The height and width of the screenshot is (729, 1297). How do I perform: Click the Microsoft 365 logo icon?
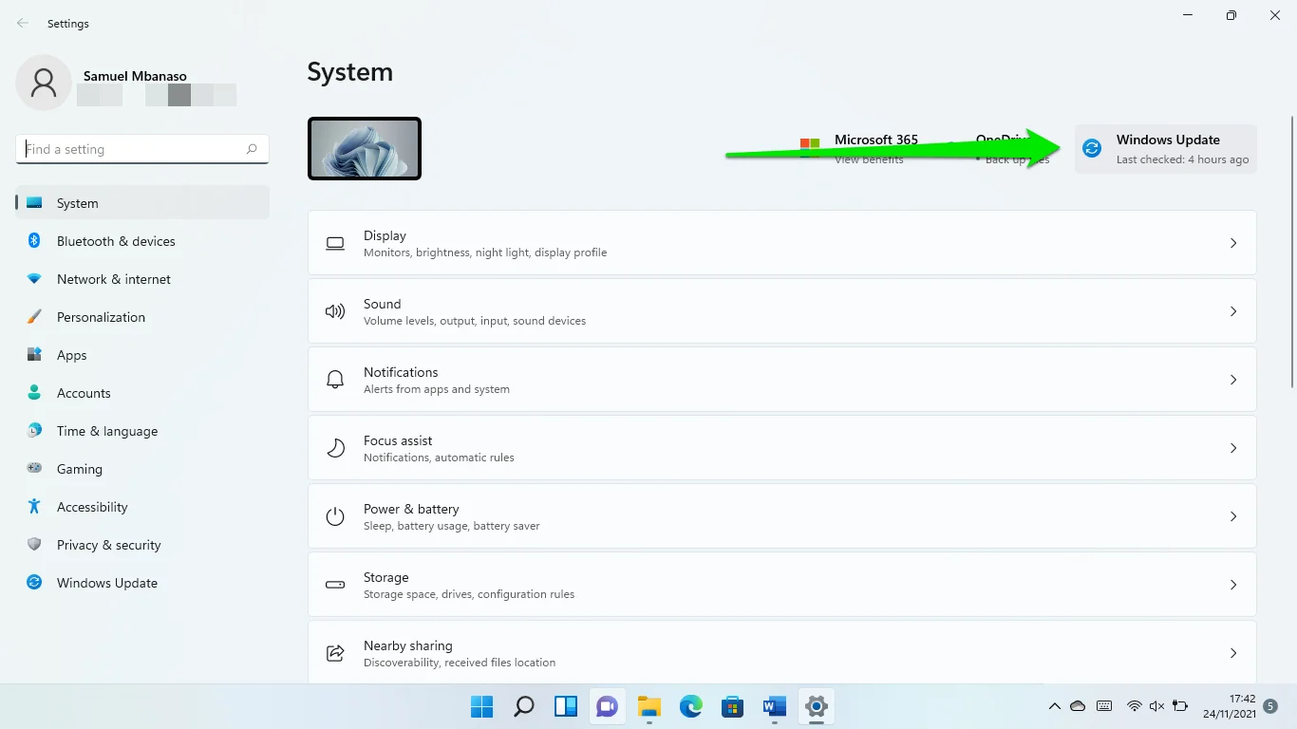pos(809,148)
